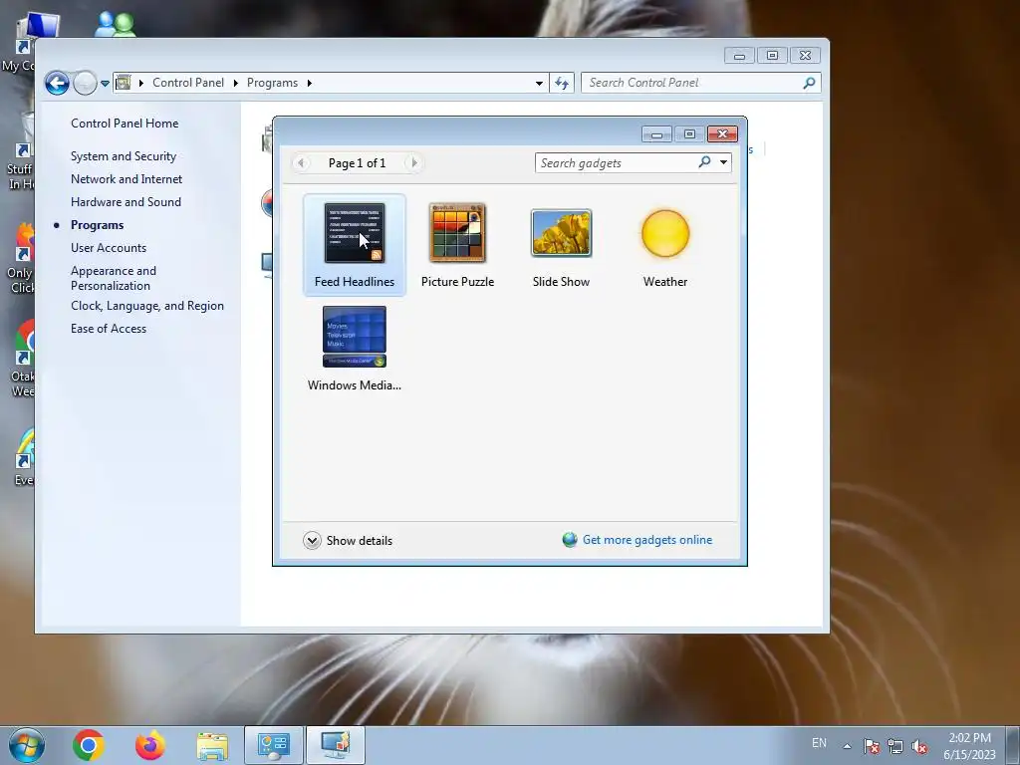Screen dimensions: 1020x765
Task: Show hidden tray icons arrow
Action: 847,745
